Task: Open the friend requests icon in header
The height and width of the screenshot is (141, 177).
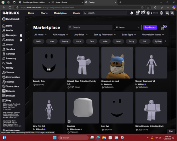Action: [x=137, y=13]
